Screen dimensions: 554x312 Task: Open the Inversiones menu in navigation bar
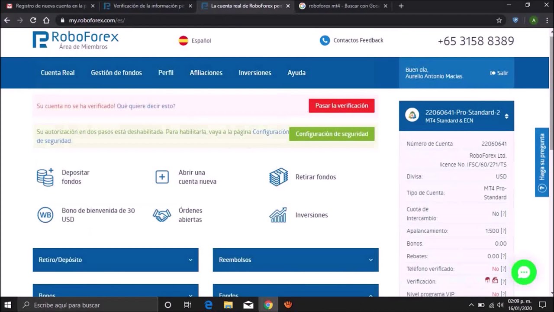tap(255, 73)
